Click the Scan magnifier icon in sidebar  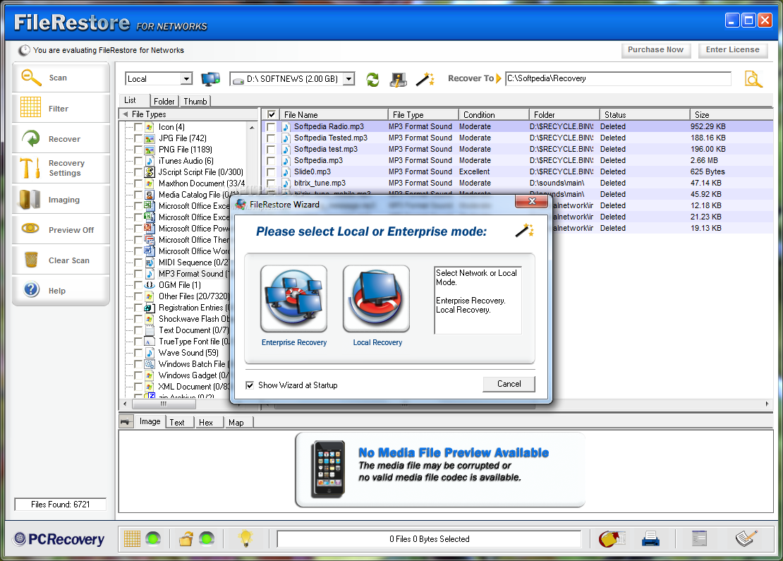point(31,78)
